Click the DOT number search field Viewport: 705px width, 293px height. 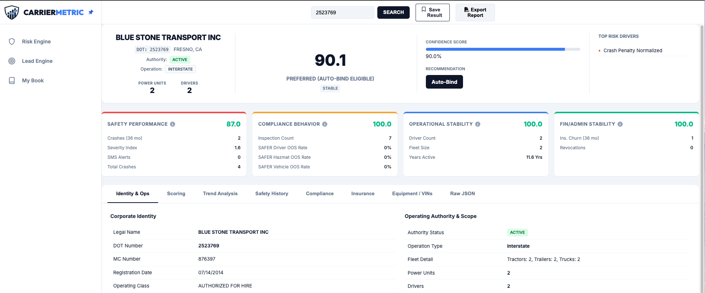[x=343, y=12]
